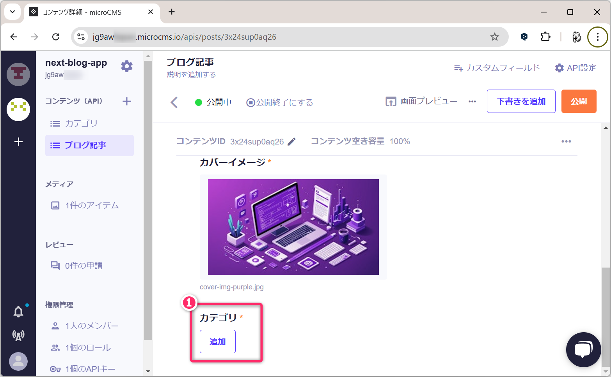Bookmark this page with the star icon

coord(494,37)
